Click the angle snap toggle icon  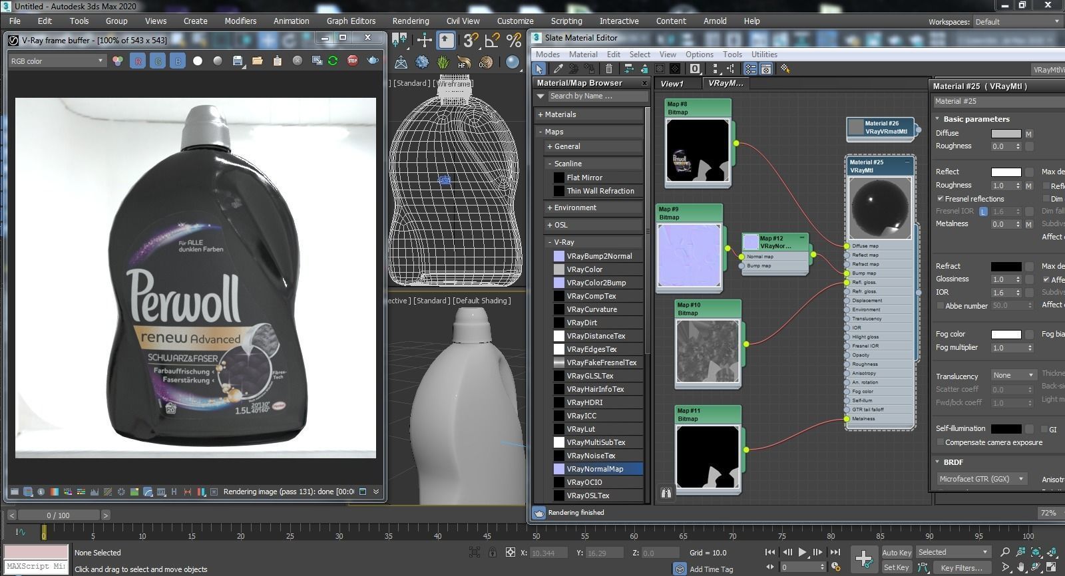coord(493,41)
